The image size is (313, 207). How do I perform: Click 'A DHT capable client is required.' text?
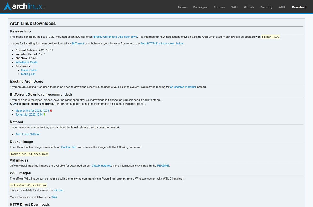(32, 104)
